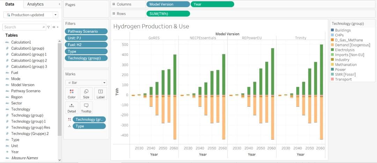Select the Type filter pill
Image resolution: width=377 pixels, height=163 pixels.
click(x=86, y=51)
